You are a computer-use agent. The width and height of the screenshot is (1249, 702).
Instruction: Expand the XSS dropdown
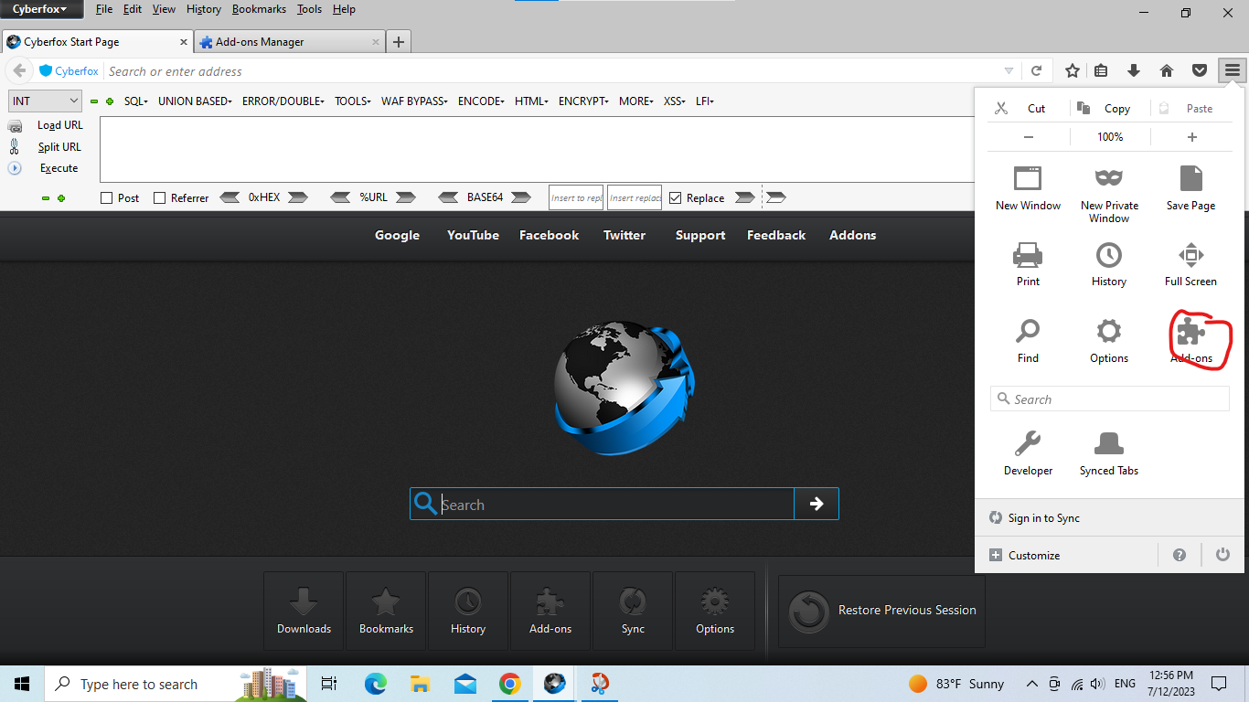tap(675, 101)
